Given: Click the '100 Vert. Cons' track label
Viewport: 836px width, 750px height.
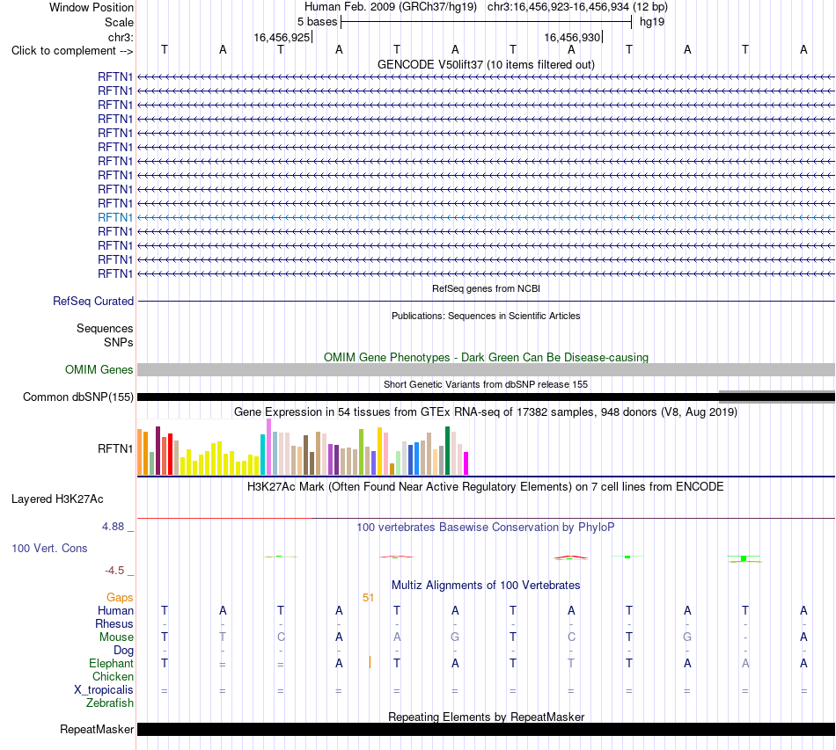Looking at the screenshot, I should [49, 548].
